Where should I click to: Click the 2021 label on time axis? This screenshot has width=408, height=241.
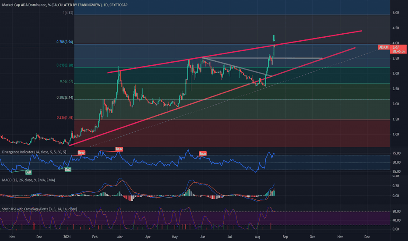(x=67, y=237)
